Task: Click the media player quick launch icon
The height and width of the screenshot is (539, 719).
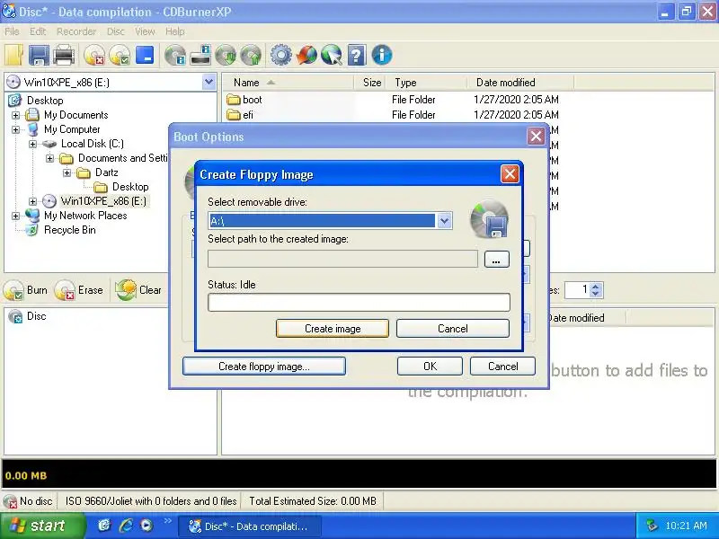Action: point(146,526)
